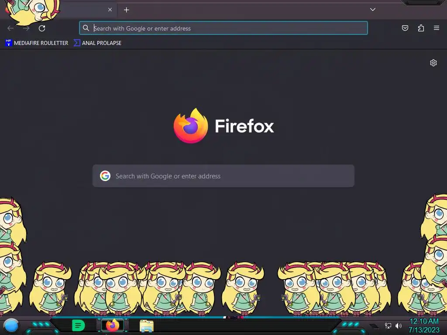Open the Windows Start orb
The image size is (447, 335).
[11, 326]
